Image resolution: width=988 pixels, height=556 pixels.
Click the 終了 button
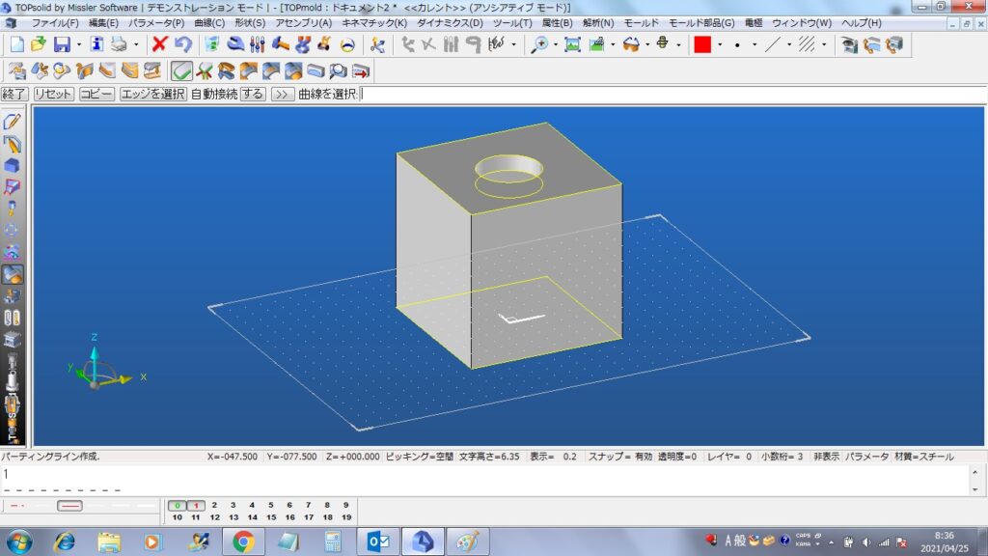(x=14, y=94)
